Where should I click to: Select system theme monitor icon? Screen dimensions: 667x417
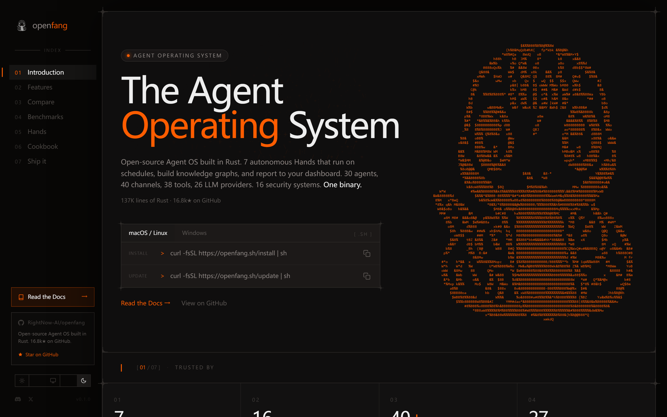tap(53, 381)
